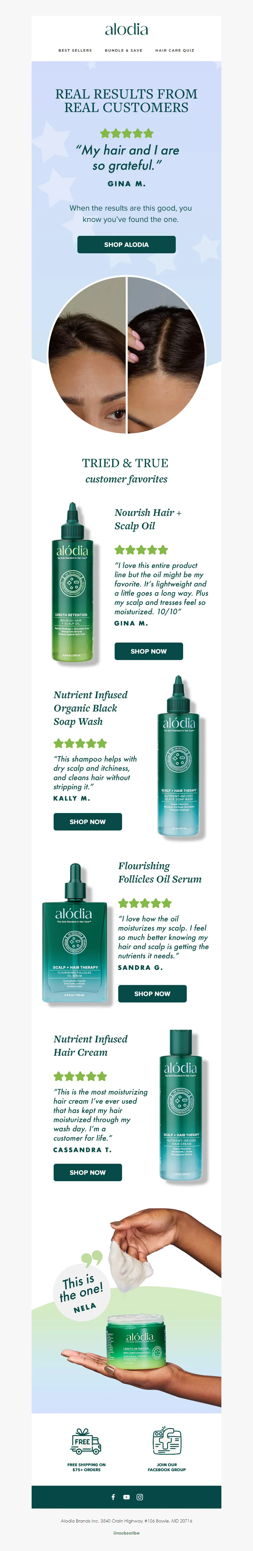Screen dimensions: 253x1551
Task: Click the Facebook group thumbs-up icon
Action: click(166, 1440)
